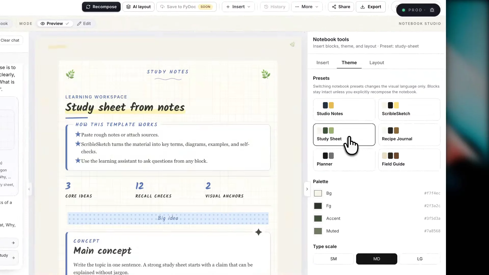Select the ScribleSketch preset
Image resolution: width=489 pixels, height=275 pixels.
pos(409,109)
